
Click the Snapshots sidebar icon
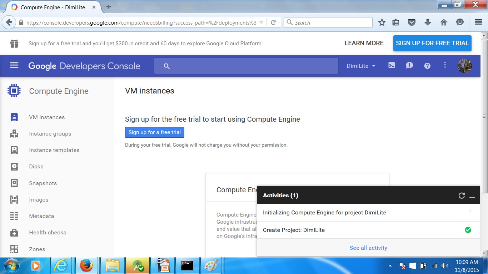tap(14, 183)
